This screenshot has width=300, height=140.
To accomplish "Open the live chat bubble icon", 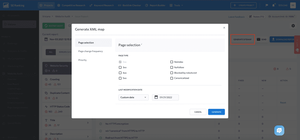I will (x=279, y=130).
